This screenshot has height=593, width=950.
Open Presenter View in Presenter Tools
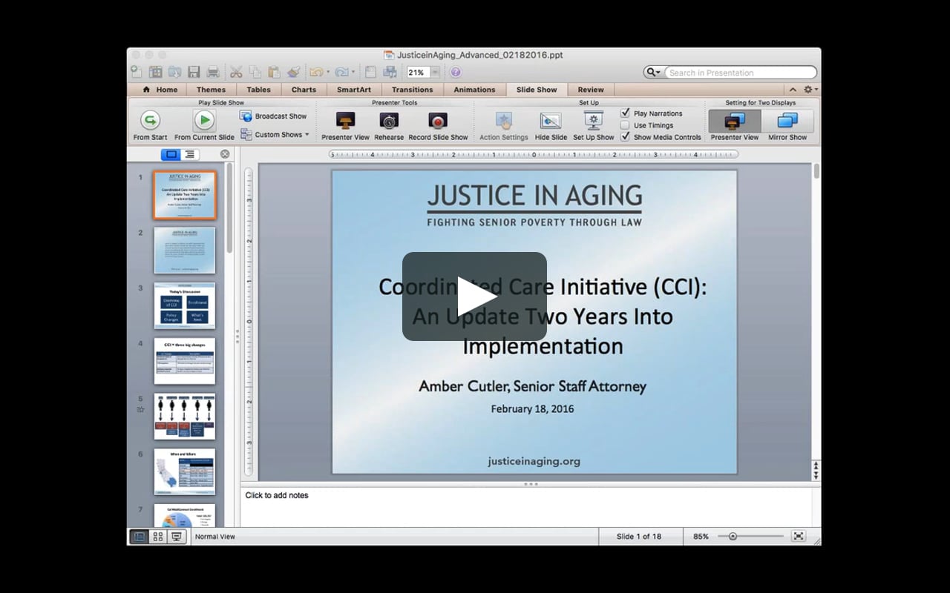pyautogui.click(x=345, y=125)
